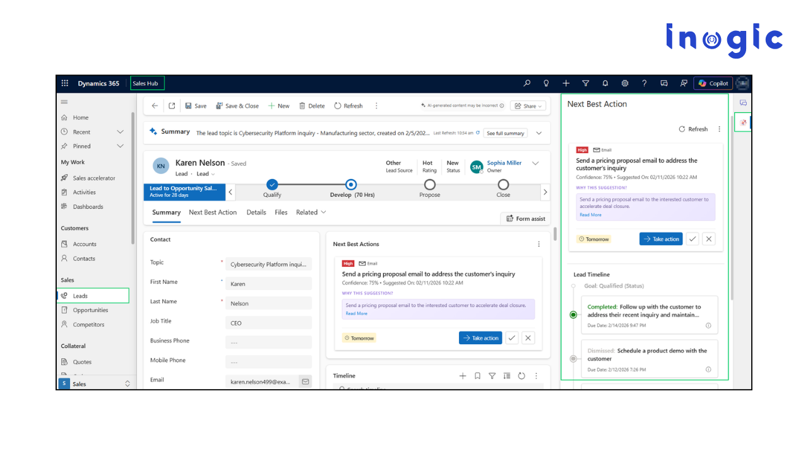Viewport: 808px width, 454px height.
Task: Toggle the hamburger site map menu
Action: (64, 102)
